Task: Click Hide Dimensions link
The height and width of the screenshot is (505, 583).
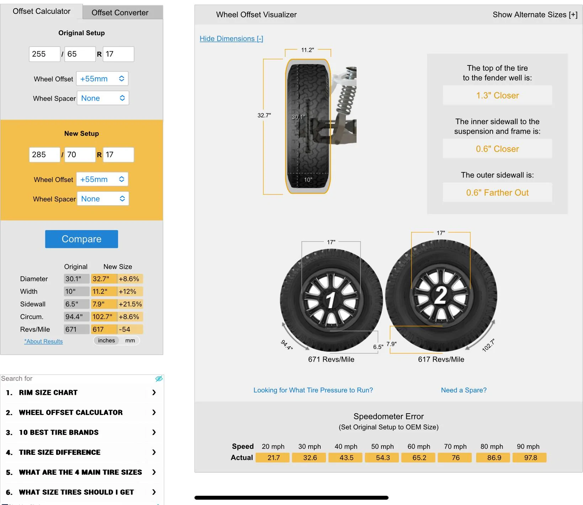Action: pyautogui.click(x=231, y=38)
